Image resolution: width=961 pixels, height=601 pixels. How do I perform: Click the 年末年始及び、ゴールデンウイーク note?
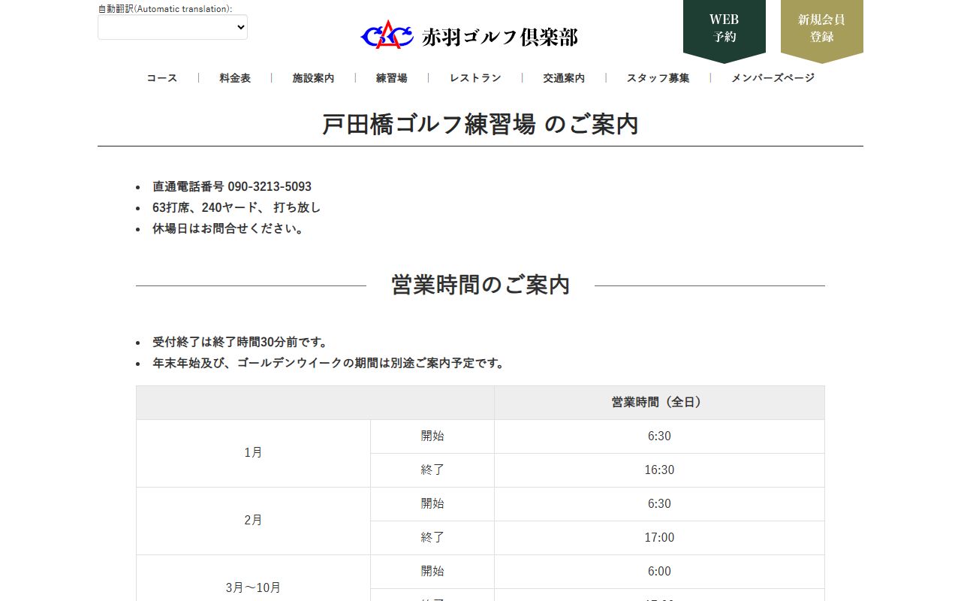coord(330,363)
